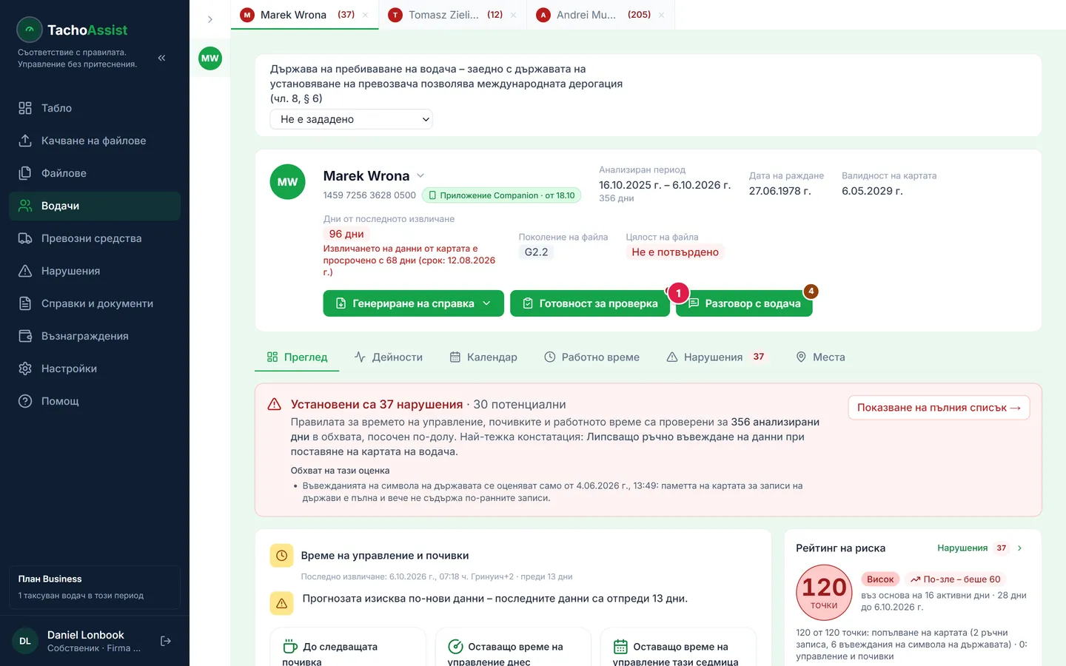Open Превозни средства section
1066x666 pixels.
click(x=95, y=238)
